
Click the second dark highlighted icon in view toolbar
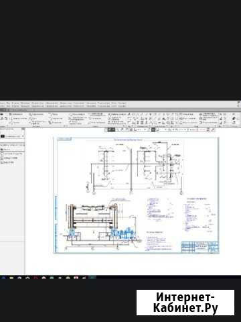[x=153, y=129]
